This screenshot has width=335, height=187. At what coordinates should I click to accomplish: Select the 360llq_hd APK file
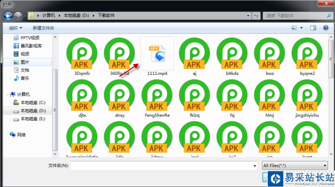pyautogui.click(x=120, y=57)
